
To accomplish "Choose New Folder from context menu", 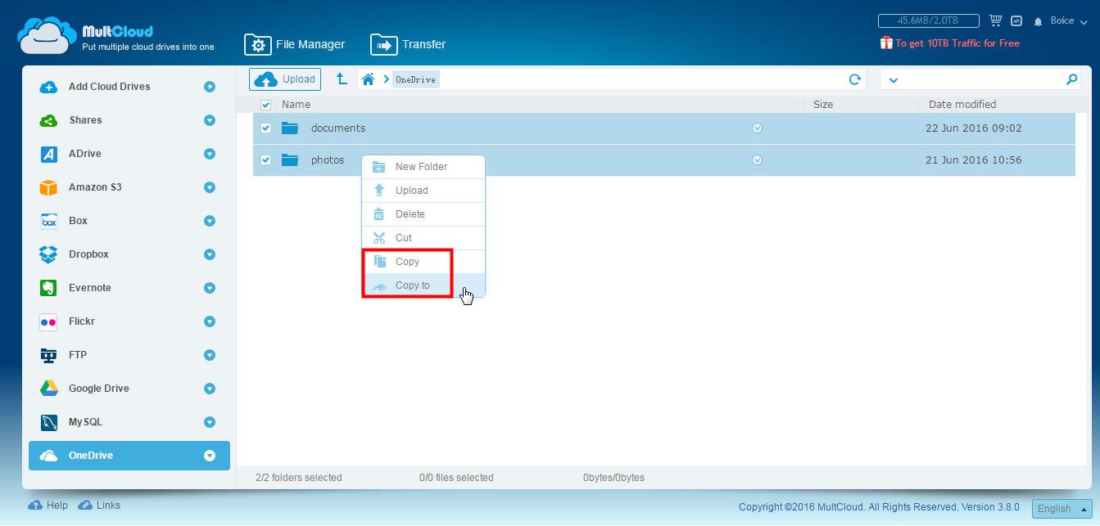I will [x=423, y=167].
